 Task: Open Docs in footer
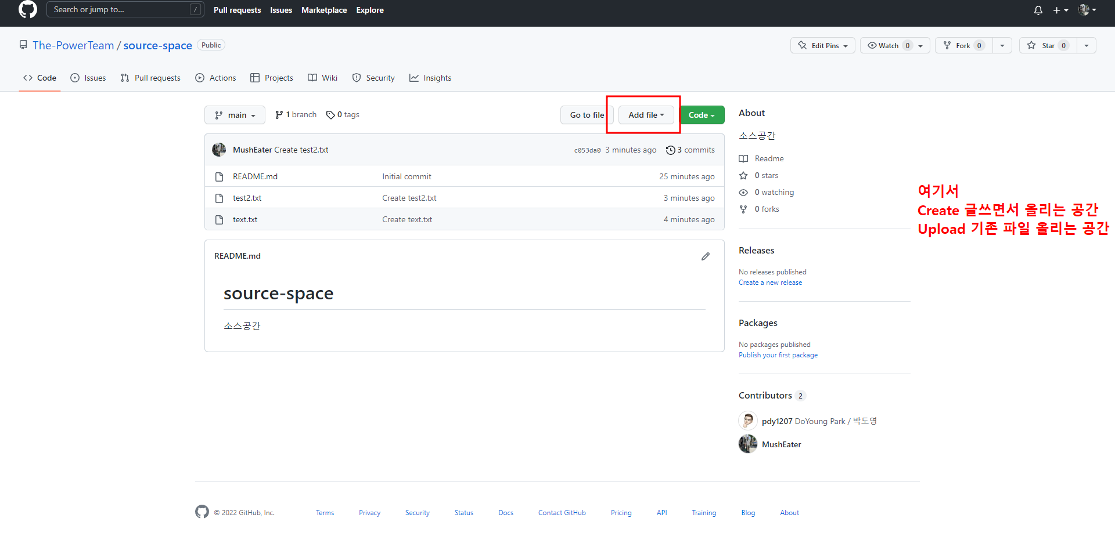coord(506,513)
